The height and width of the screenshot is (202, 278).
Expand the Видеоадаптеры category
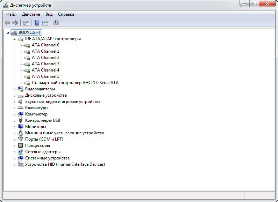(15, 89)
